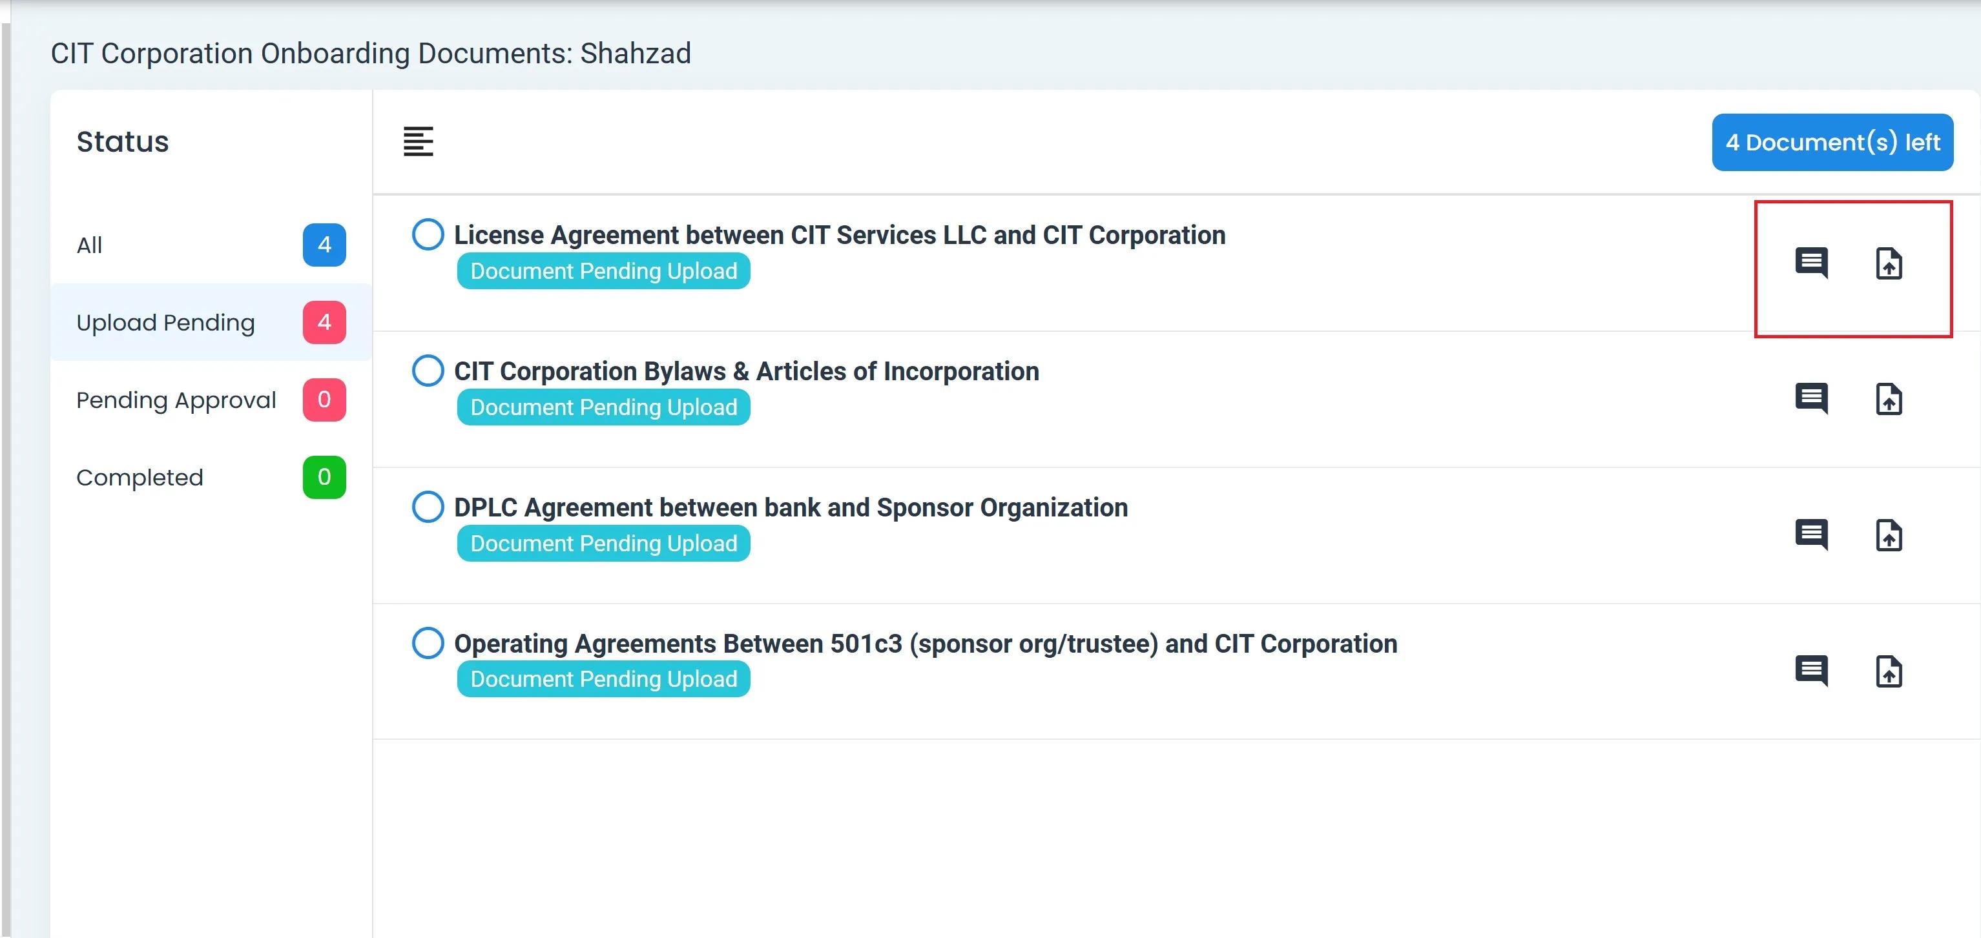The width and height of the screenshot is (1981, 938).
Task: Open comments for License Agreement document
Action: point(1811,263)
